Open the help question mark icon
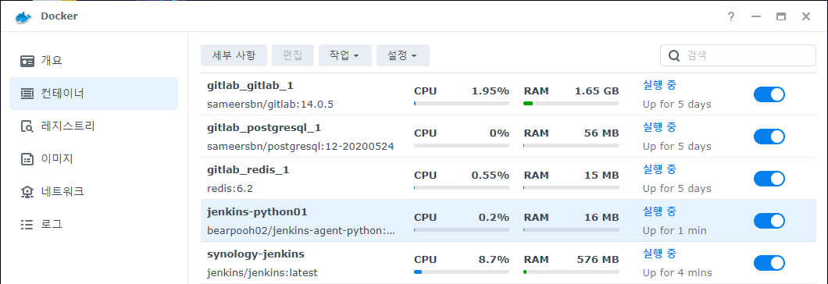The height and width of the screenshot is (284, 828). pos(731,17)
